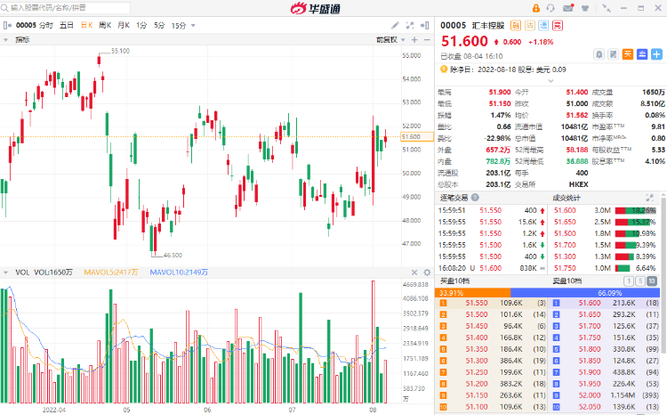Click buy-side 33.91% orange ratio bar
667x415 pixels.
coord(472,293)
